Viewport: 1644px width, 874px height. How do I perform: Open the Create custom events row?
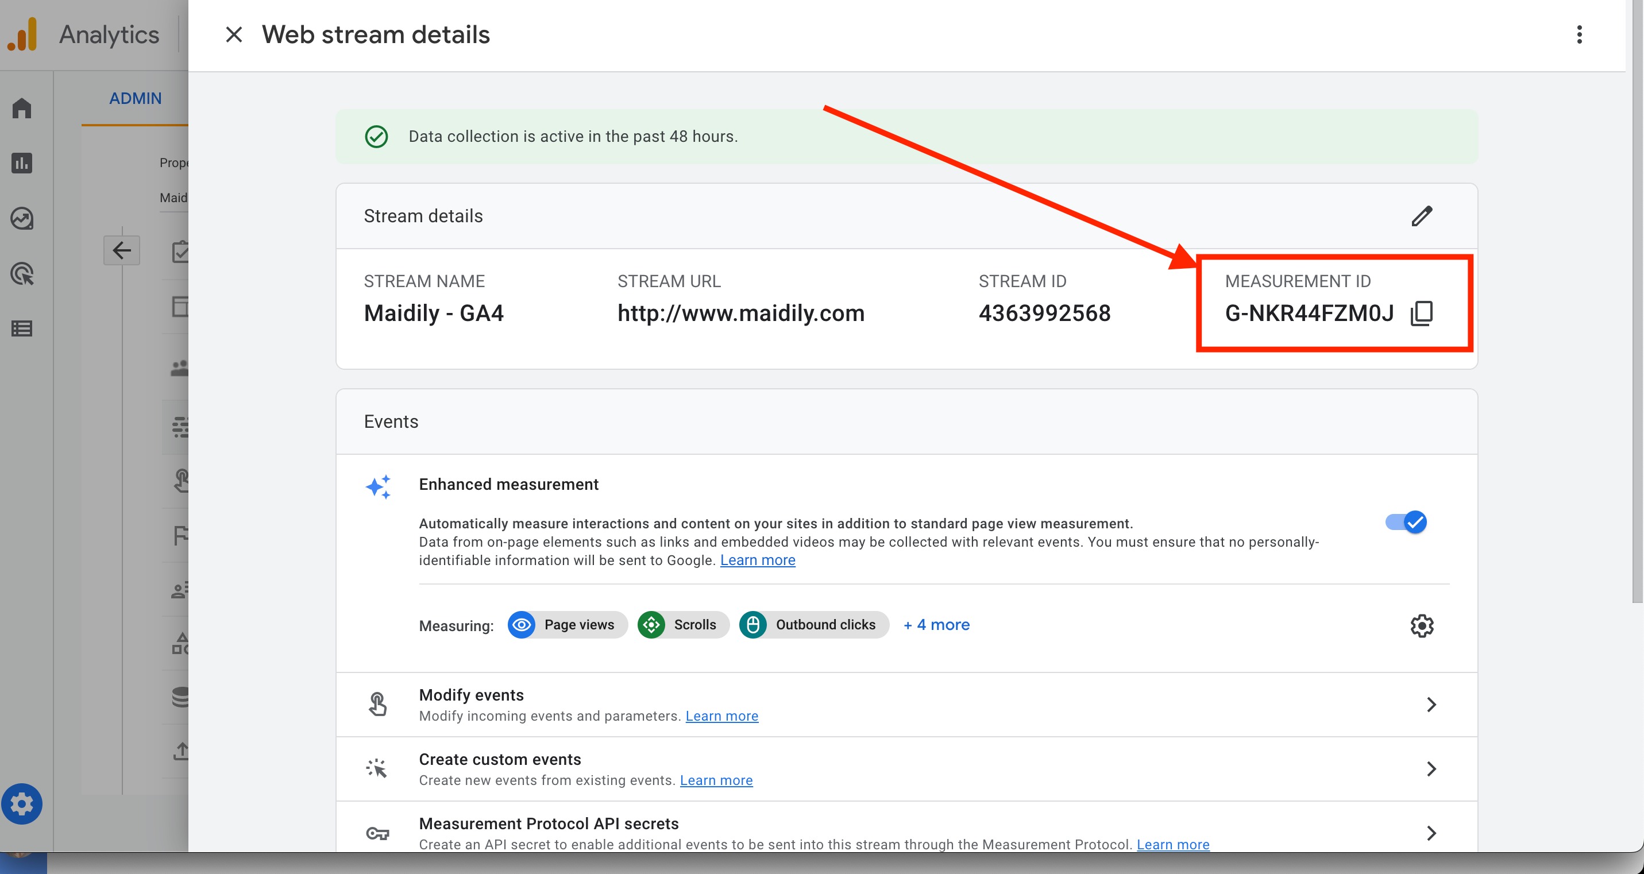click(906, 769)
